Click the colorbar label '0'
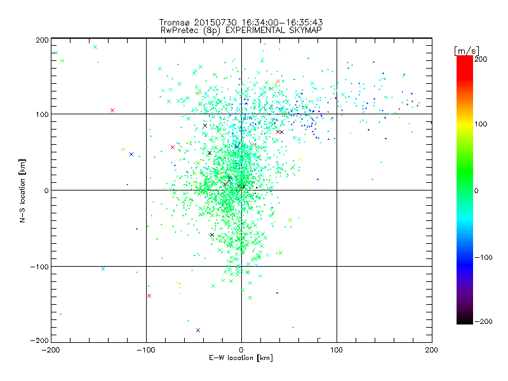The width and height of the screenshot is (508, 381). coord(476,191)
